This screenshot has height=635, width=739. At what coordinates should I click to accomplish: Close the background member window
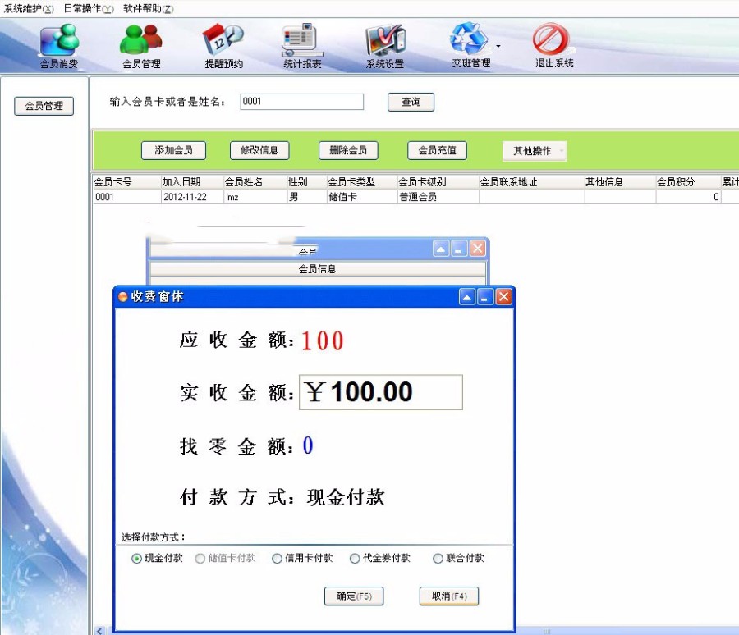[x=477, y=249]
